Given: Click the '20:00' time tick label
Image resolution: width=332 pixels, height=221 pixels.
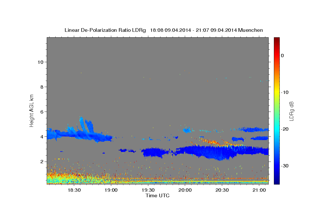Looking at the screenshot, I should pos(185,190).
